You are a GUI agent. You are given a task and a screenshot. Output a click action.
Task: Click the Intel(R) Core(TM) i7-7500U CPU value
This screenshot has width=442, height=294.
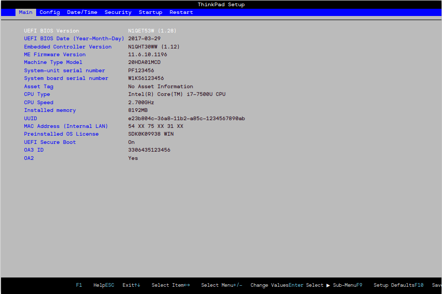tap(177, 94)
